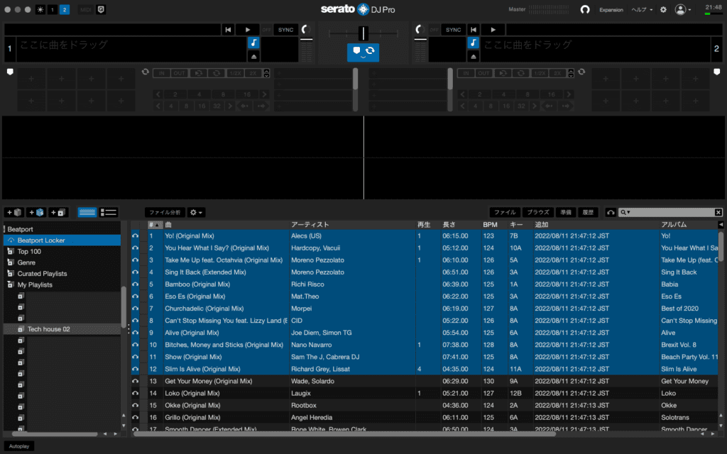Viewport: 727px width, 454px height.
Task: Adjust the center crossfader slider
Action: tap(363, 33)
